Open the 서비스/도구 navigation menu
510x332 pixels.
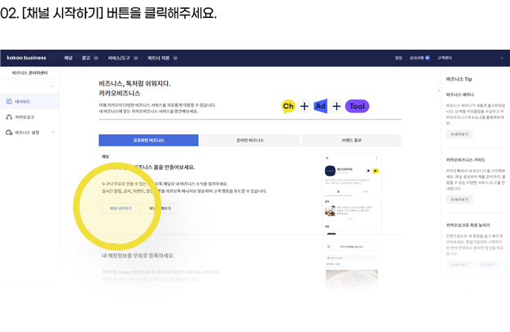(119, 58)
